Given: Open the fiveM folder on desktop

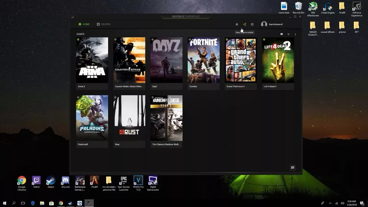Looking at the screenshot, I should pyautogui.click(x=342, y=8).
